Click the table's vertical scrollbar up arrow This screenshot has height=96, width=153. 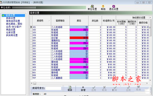click(150, 17)
